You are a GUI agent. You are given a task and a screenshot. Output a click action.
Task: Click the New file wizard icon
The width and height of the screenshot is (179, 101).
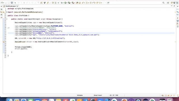click(x=2, y=3)
